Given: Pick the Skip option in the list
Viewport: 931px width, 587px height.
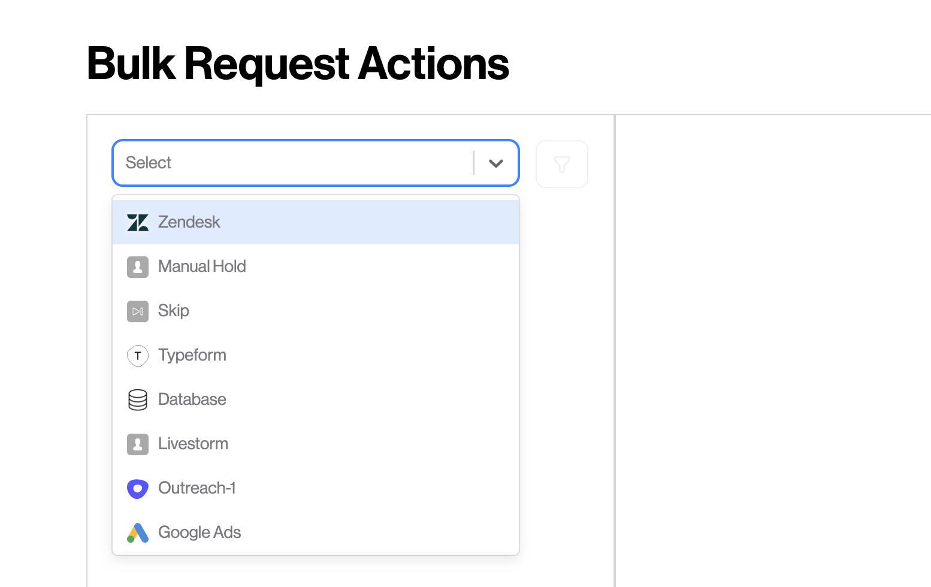Looking at the screenshot, I should (316, 311).
